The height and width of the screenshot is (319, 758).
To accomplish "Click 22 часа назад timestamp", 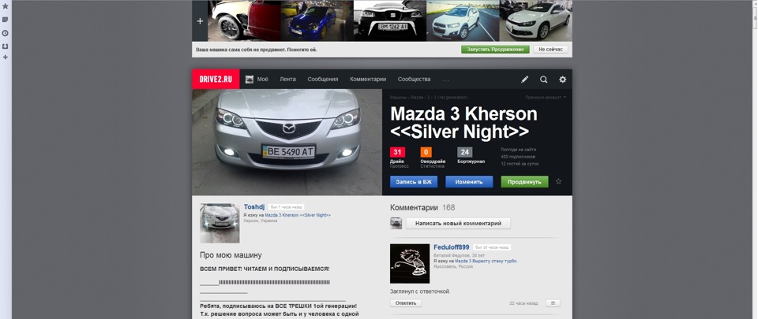I will (523, 303).
